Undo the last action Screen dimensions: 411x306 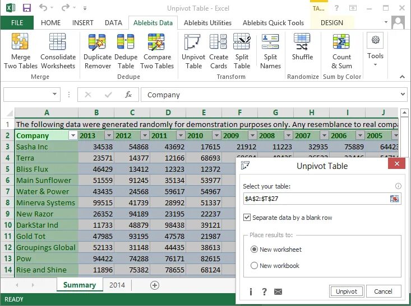coord(43,8)
